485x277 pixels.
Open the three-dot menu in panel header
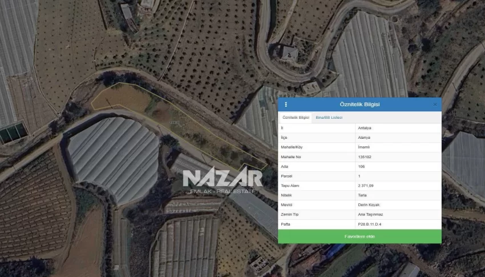pyautogui.click(x=286, y=105)
